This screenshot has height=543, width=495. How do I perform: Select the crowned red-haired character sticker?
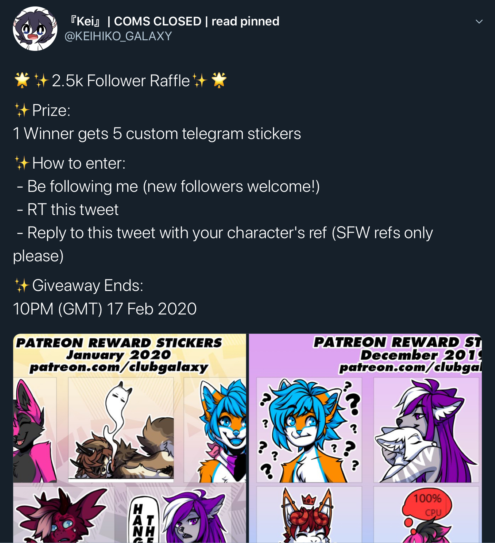(x=309, y=514)
